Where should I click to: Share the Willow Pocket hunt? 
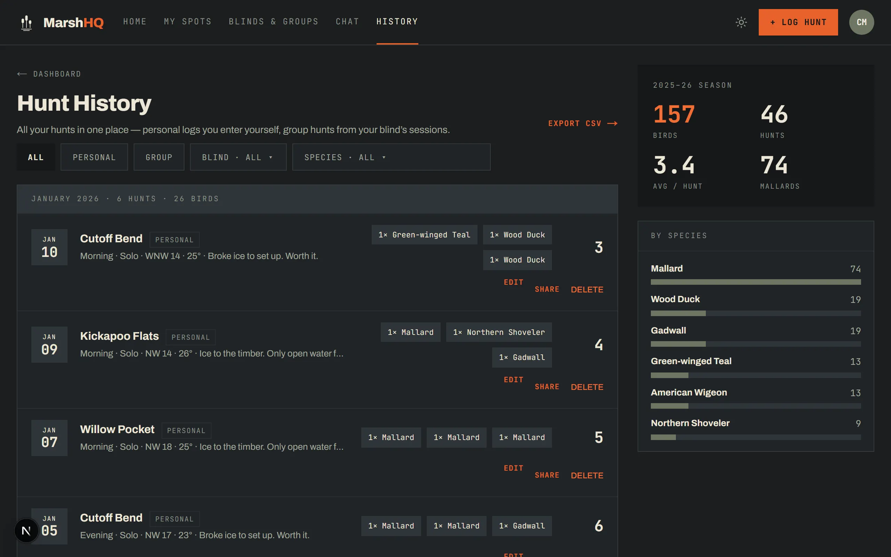(x=547, y=475)
